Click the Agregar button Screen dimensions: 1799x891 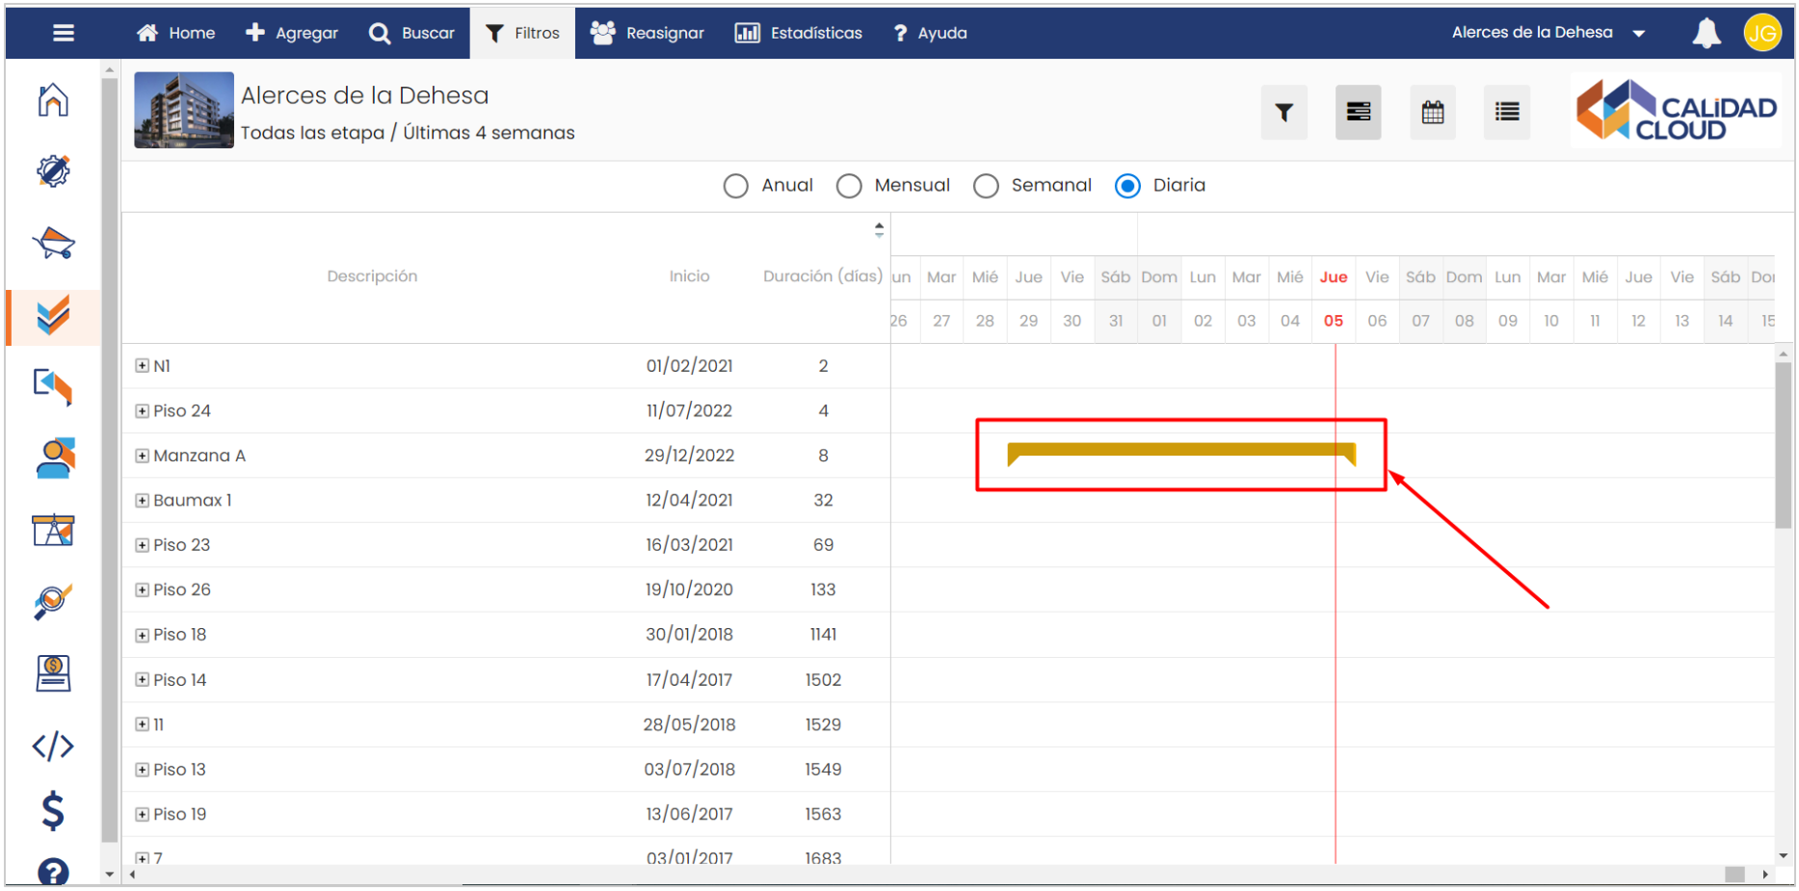[292, 34]
